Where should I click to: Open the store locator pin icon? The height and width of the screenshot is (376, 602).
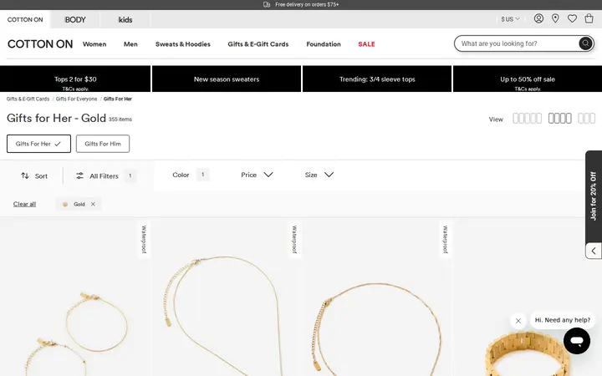coord(555,18)
